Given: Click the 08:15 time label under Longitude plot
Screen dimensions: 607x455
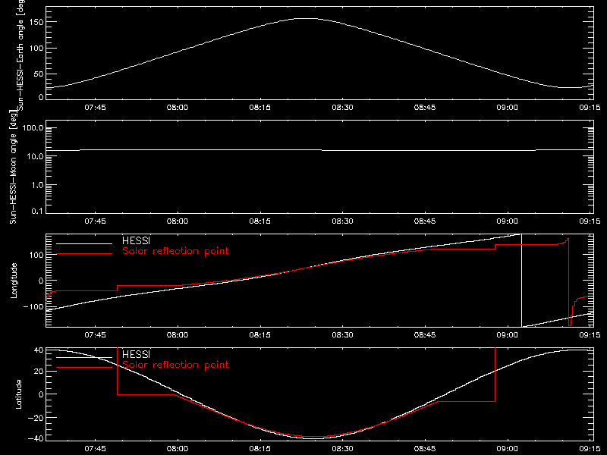Looking at the screenshot, I should click(x=260, y=334).
